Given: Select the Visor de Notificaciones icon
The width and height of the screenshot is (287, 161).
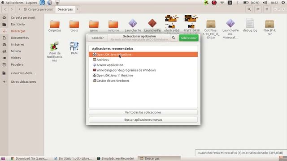Looking at the screenshot, I should coord(54,46).
